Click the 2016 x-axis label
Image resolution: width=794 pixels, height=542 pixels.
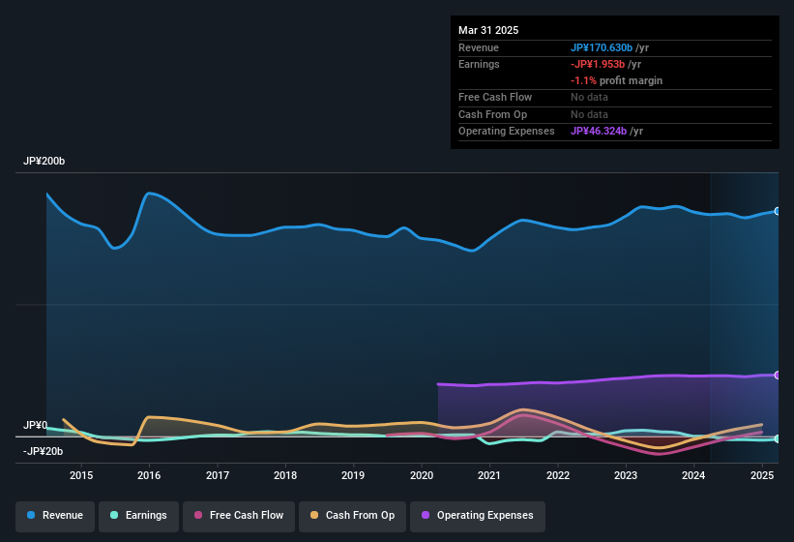coord(149,475)
